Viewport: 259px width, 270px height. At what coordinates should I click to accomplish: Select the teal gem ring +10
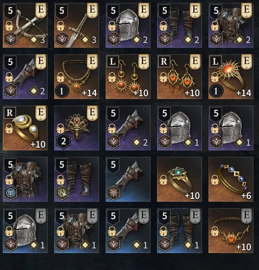click(180, 179)
